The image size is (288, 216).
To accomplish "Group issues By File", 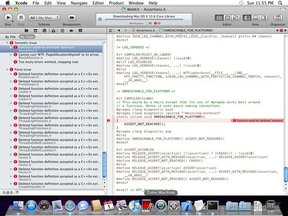I will [10, 37].
